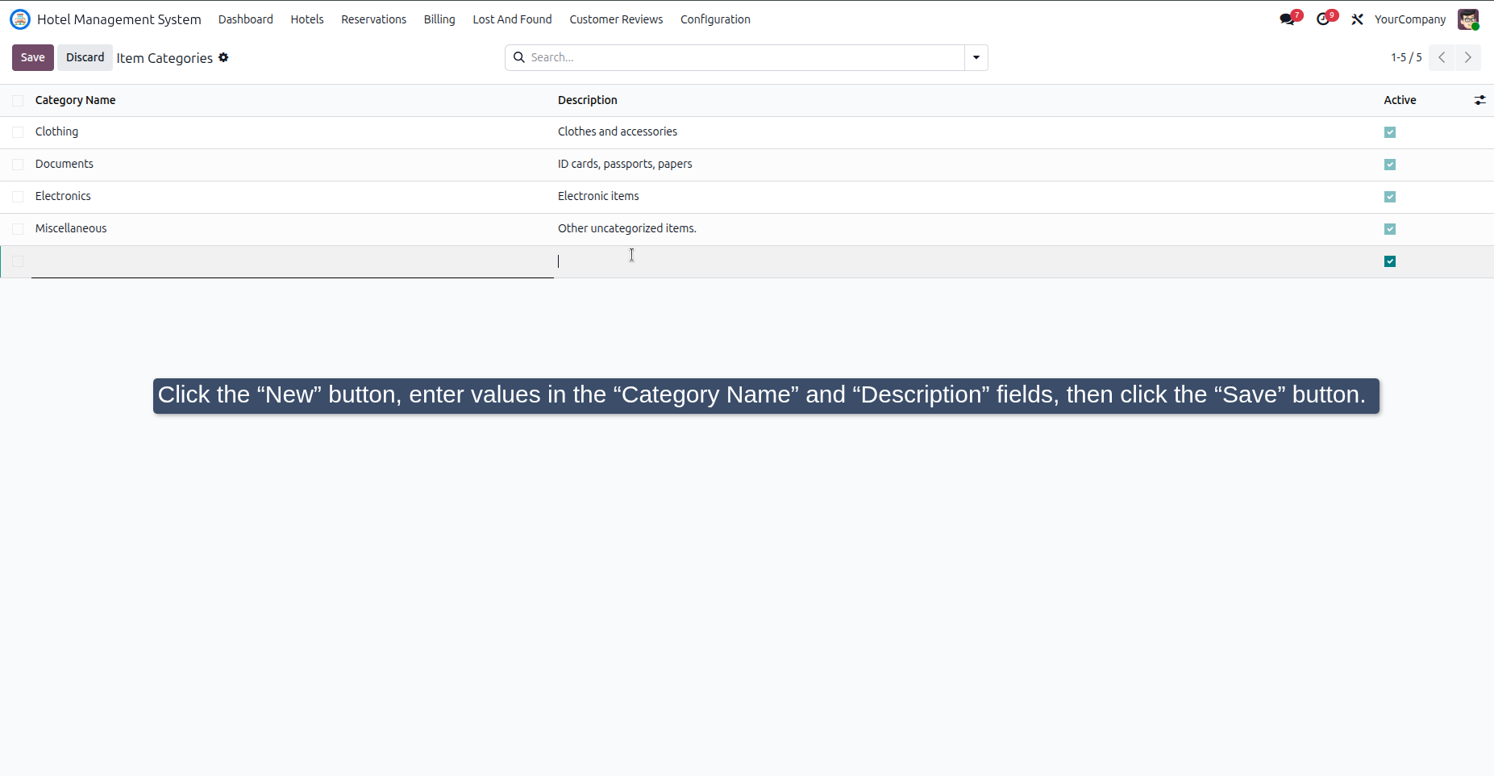Click the debug tools wrench icon
Screen dimensions: 1494x776
pos(1358,19)
